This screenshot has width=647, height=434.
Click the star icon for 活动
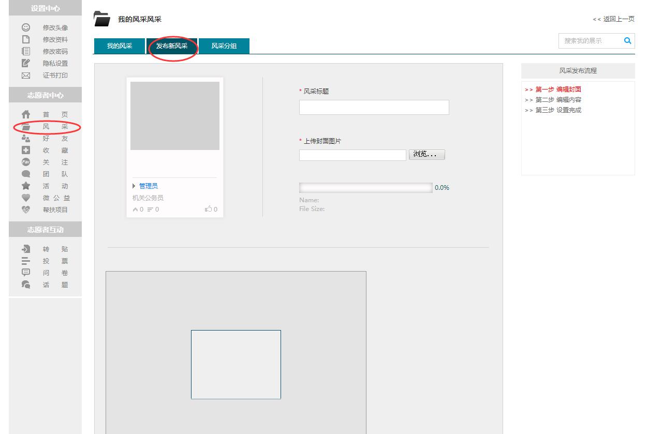click(x=25, y=186)
